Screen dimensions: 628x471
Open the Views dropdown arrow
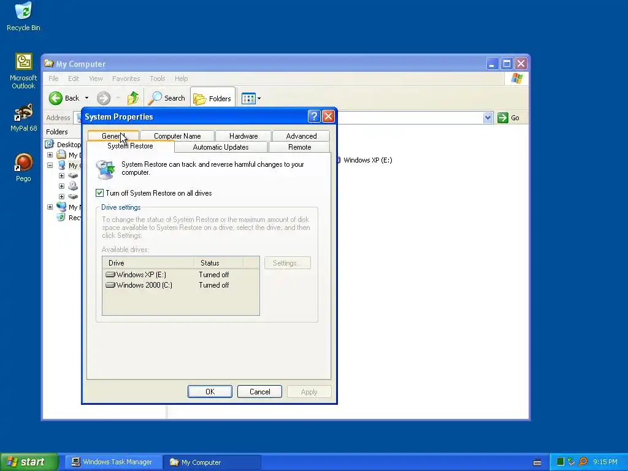click(259, 99)
